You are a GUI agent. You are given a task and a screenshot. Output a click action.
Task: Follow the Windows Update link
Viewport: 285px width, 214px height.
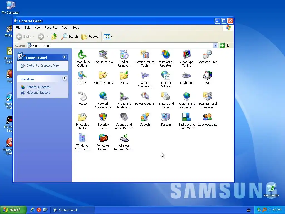[38, 87]
